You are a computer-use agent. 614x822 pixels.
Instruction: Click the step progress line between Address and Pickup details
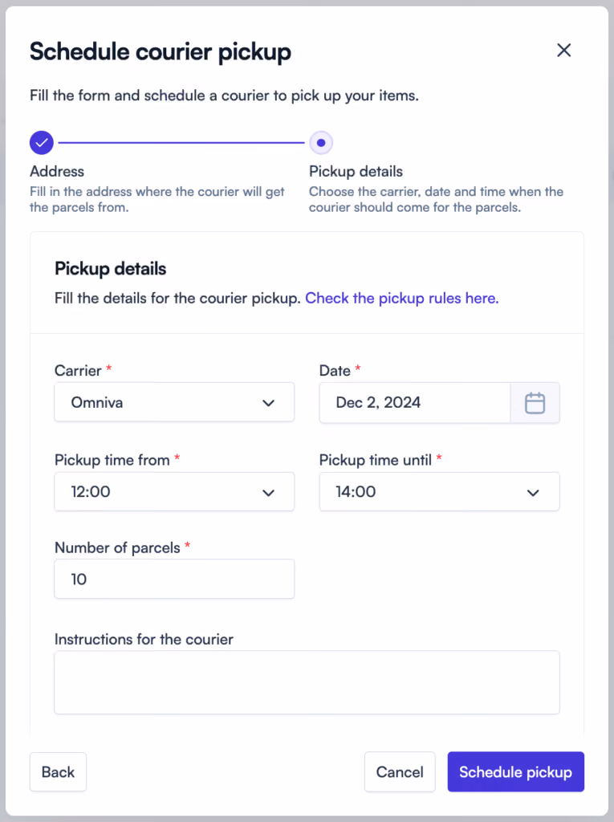pyautogui.click(x=181, y=143)
